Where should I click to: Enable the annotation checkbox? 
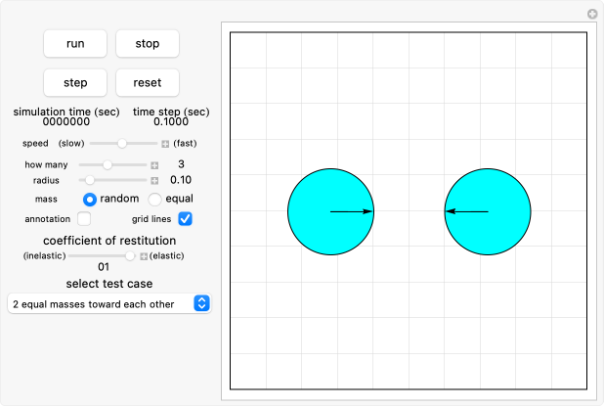click(x=84, y=219)
